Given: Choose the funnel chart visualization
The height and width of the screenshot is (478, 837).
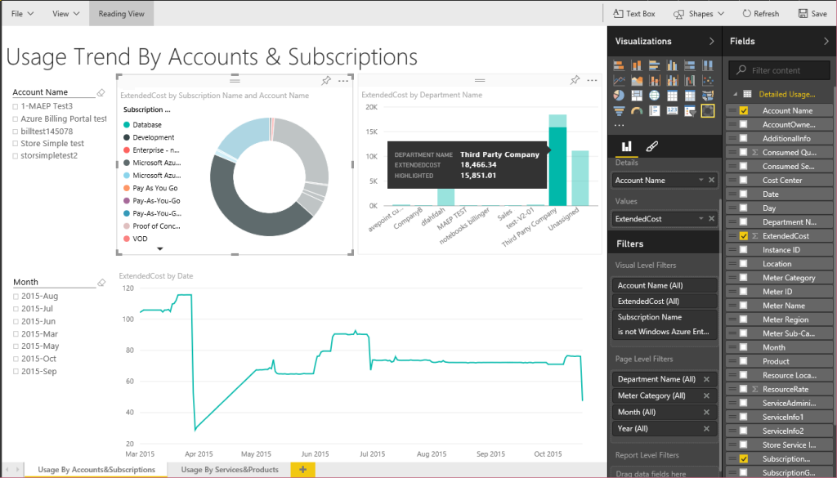Looking at the screenshot, I should (619, 110).
